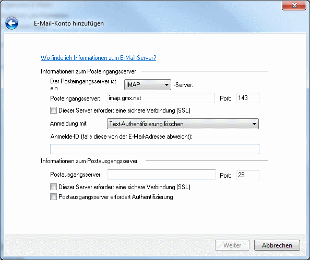Click the 'Der Posteingangsserver ist ein' label
Viewport: 310px width, 260px height.
83,84
